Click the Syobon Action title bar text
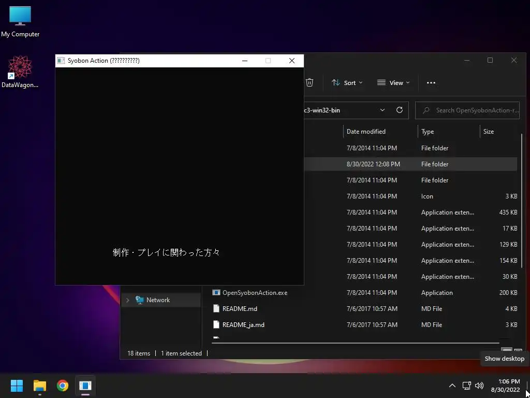 (x=104, y=61)
